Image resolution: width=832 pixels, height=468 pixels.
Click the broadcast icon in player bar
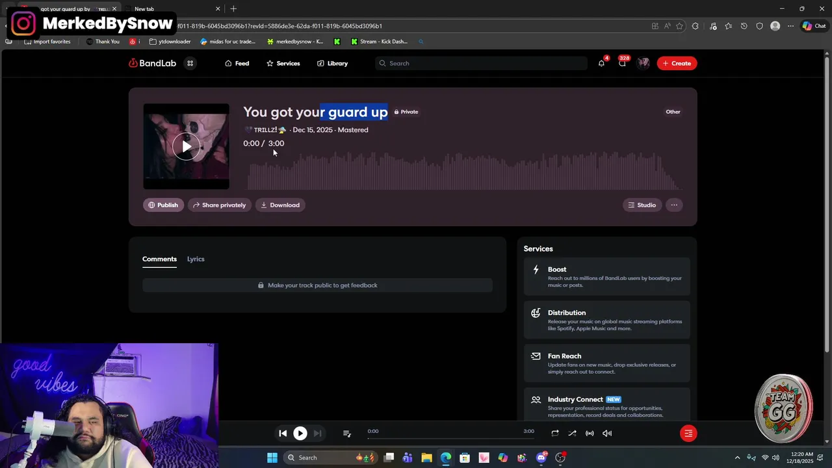coord(590,433)
